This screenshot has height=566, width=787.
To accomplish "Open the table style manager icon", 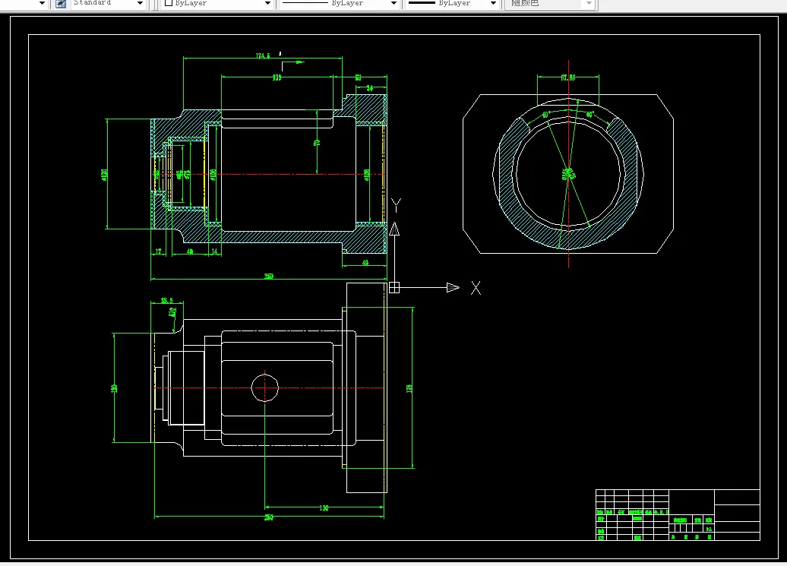I will point(61,3).
